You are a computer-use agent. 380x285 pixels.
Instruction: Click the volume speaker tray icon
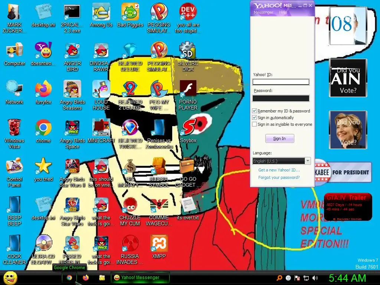pos(315,278)
